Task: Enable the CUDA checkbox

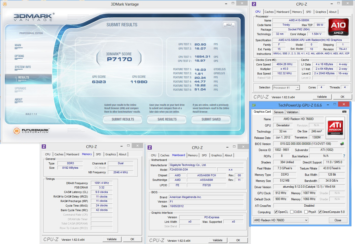Action: pos(292,212)
